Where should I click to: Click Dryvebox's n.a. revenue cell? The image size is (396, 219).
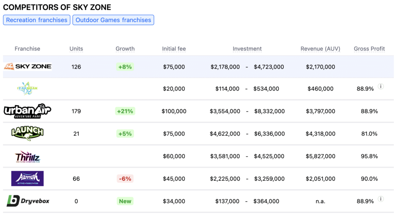coord(321,201)
